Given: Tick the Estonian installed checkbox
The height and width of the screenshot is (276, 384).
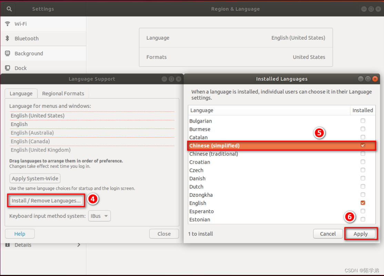Looking at the screenshot, I should [x=363, y=219].
